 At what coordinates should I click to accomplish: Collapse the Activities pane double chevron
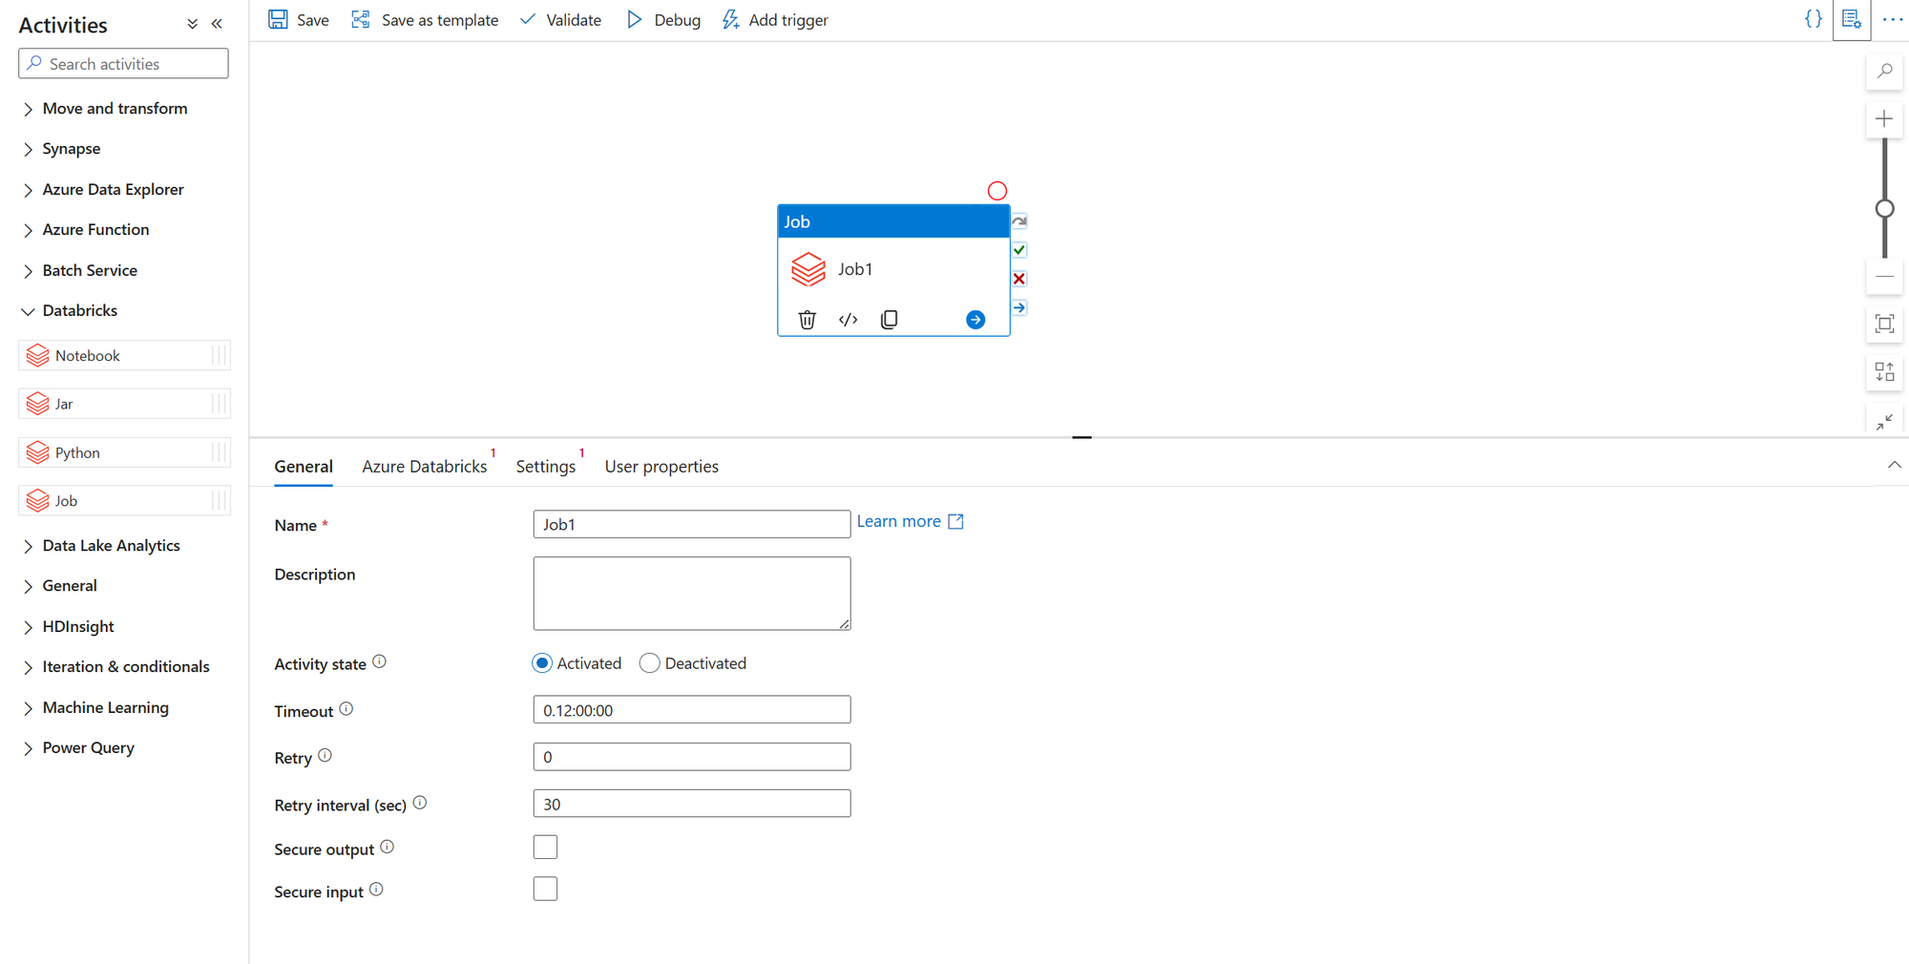point(218,24)
